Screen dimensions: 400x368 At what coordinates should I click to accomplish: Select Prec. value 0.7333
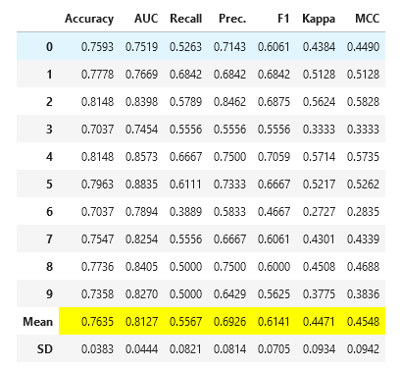[229, 184]
